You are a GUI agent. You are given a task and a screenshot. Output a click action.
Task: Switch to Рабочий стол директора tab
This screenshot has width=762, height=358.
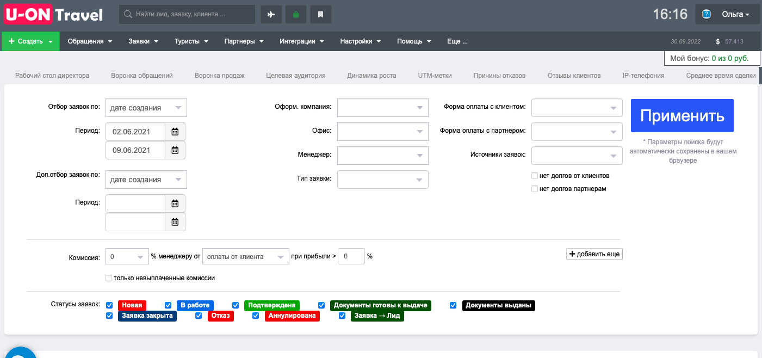tap(52, 76)
